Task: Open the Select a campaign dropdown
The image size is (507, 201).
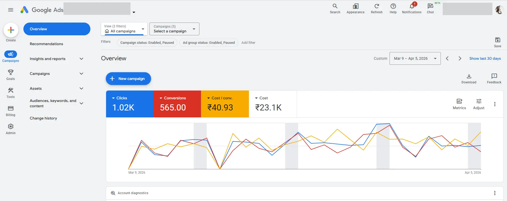Action: pos(174,29)
